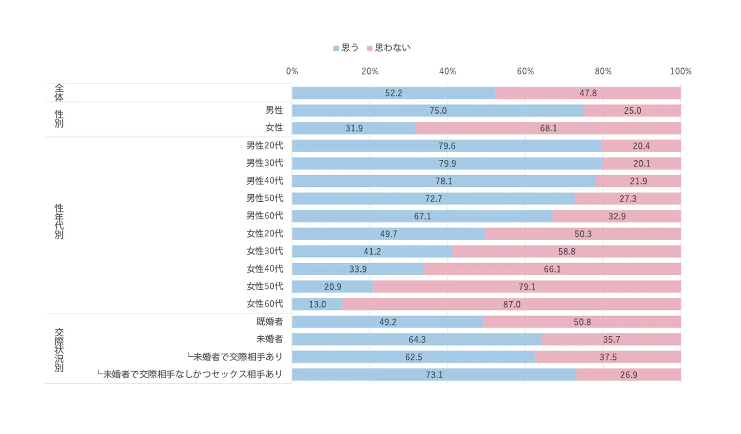The height and width of the screenshot is (434, 741).
Task: Select the 女性60代 13.0 blue segment
Action: tap(317, 304)
